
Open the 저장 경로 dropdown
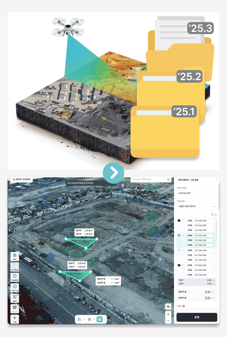[x=197, y=206]
